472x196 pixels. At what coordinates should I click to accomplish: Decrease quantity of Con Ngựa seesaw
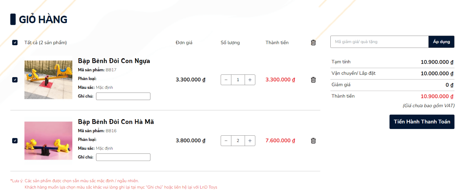(226, 80)
